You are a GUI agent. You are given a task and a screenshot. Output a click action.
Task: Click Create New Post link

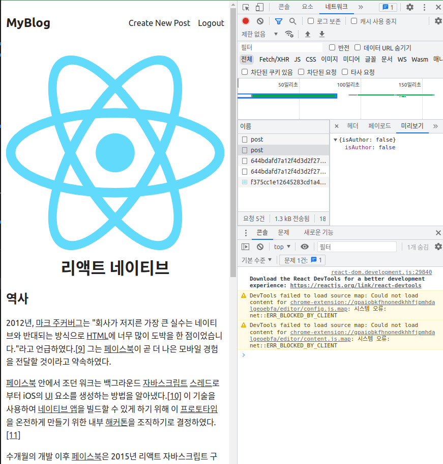tap(159, 23)
